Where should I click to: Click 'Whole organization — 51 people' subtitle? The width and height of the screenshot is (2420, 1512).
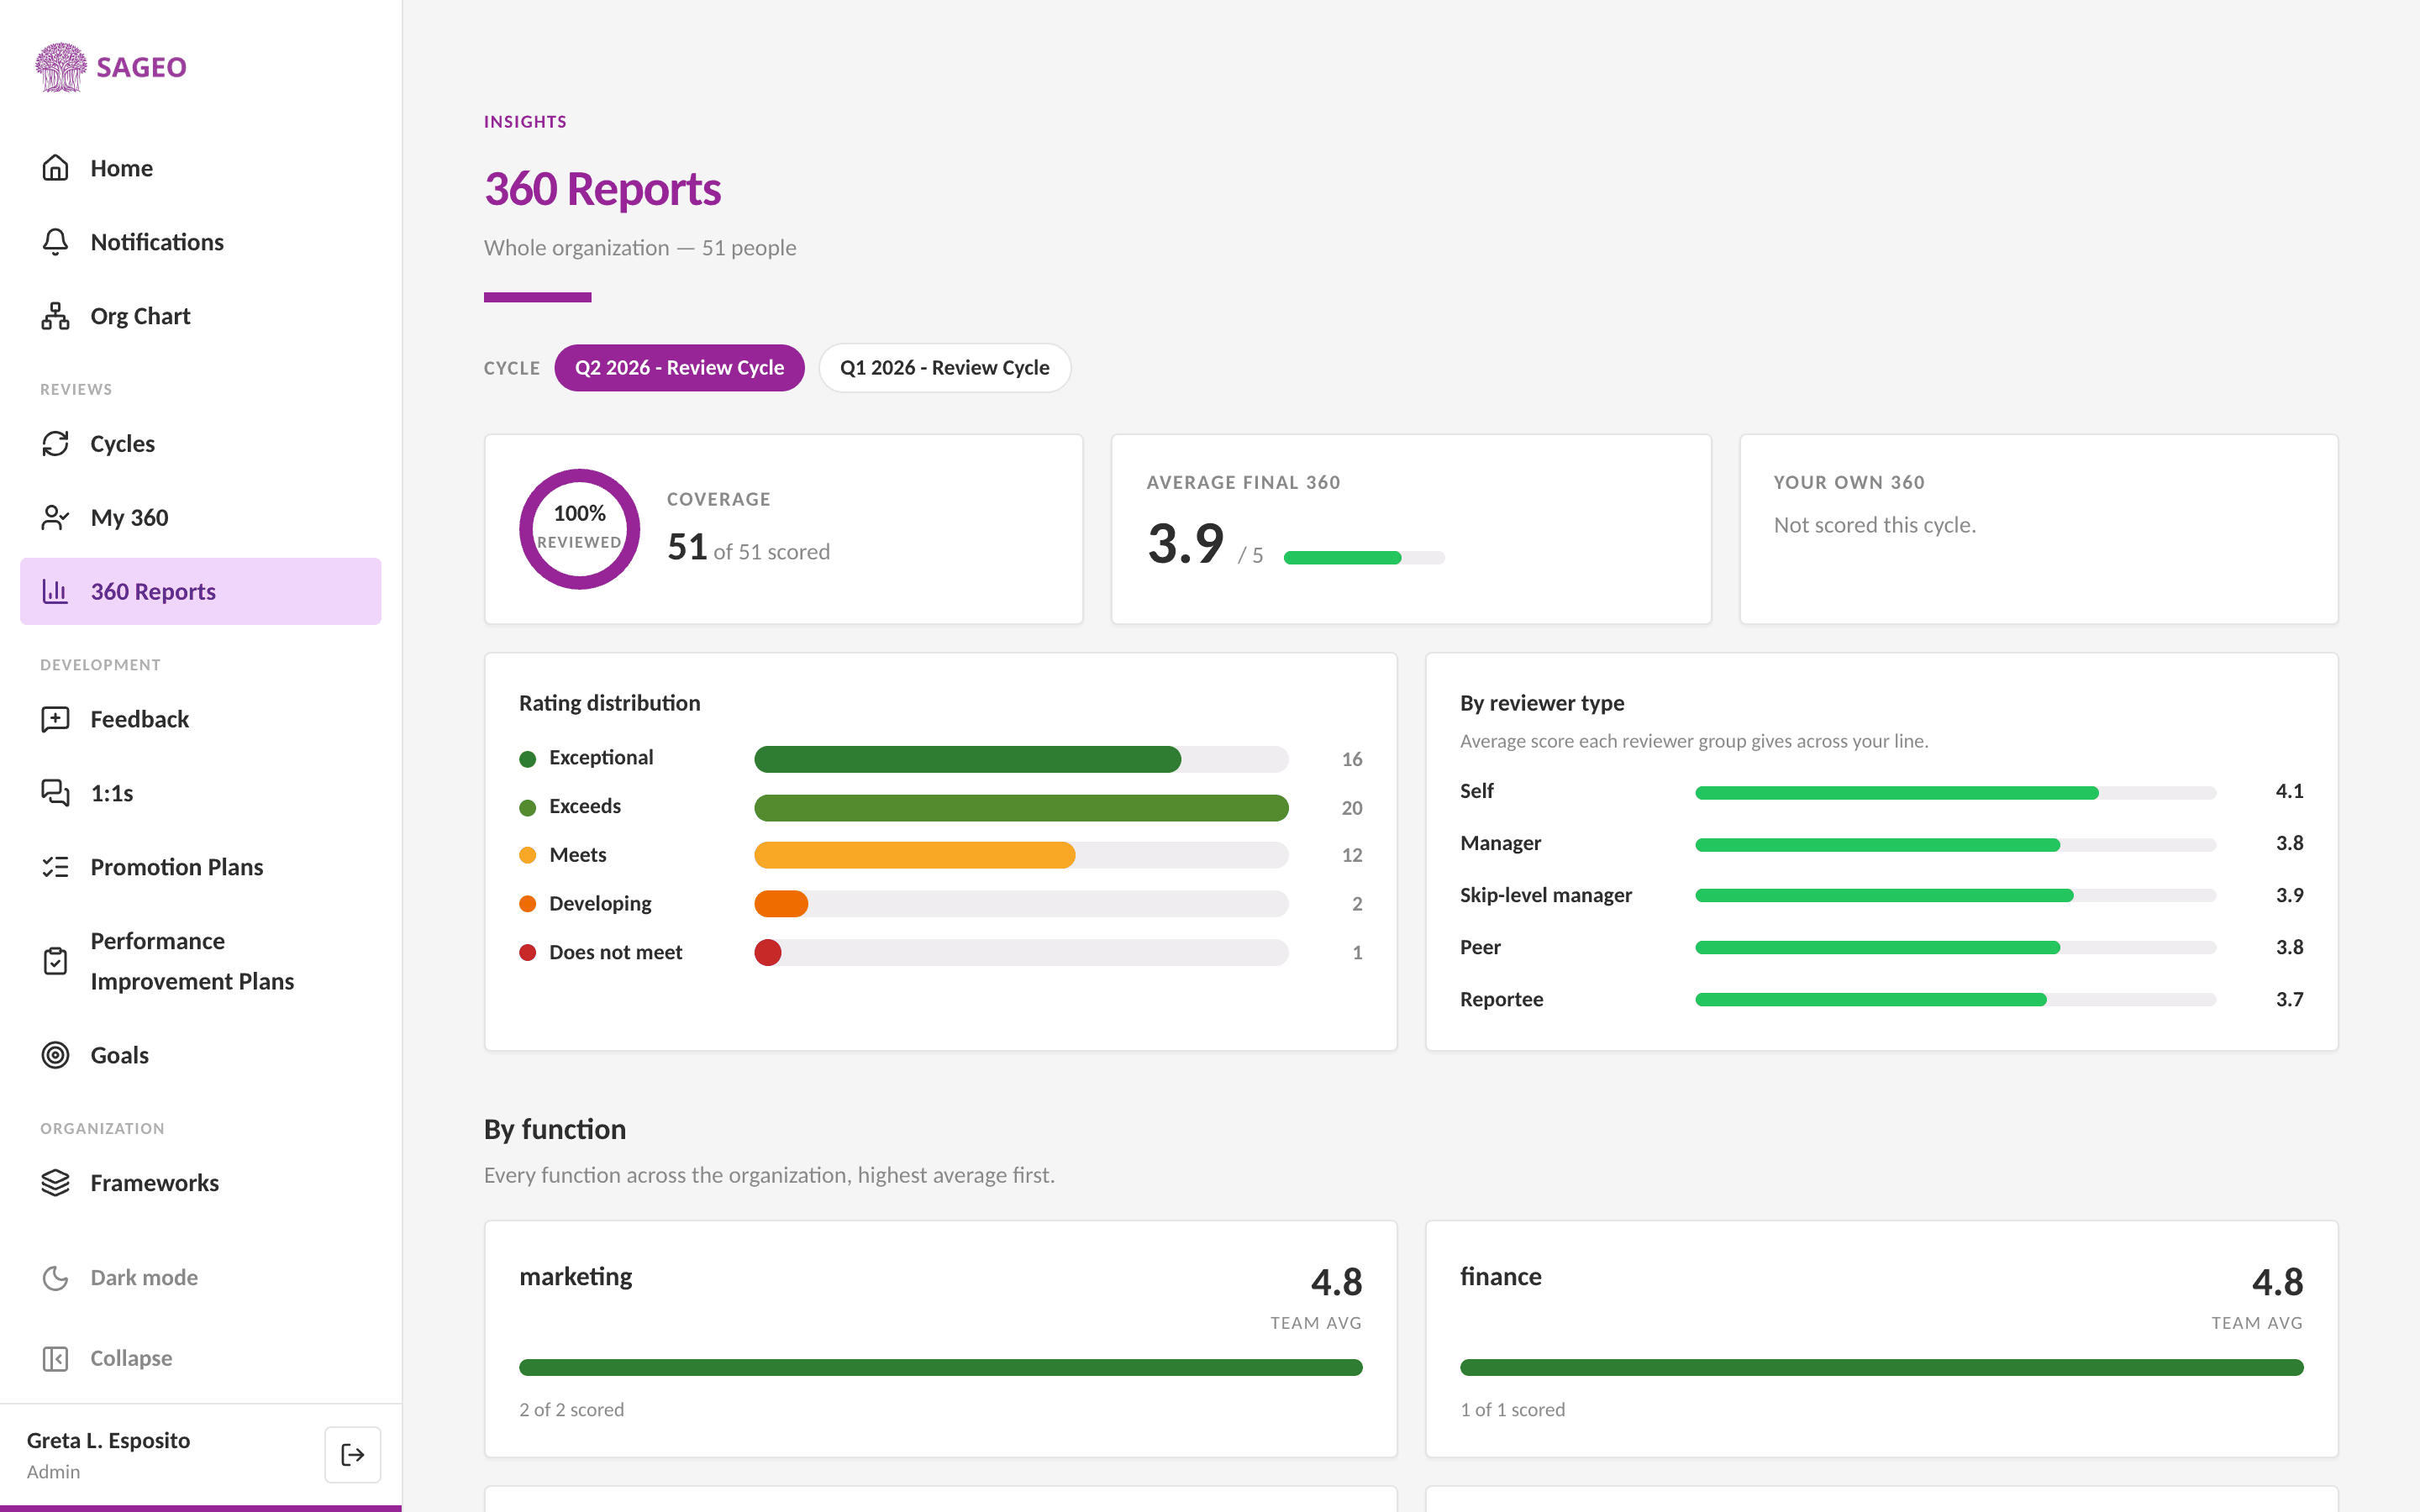[x=640, y=248]
